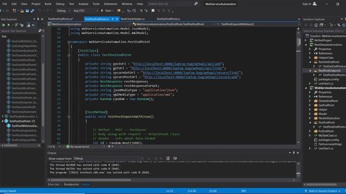Image resolution: width=346 pixels, height=194 pixels.
Task: Toggle word wrap in the Output window
Action: coord(175,158)
